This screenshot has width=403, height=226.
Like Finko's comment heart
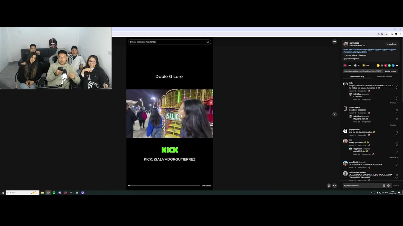(x=397, y=86)
